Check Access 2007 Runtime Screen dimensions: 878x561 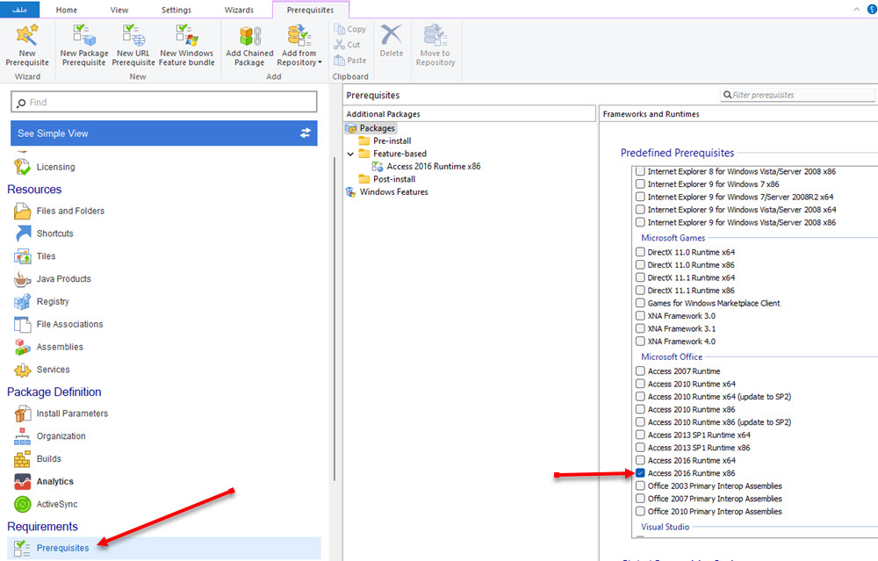(640, 370)
